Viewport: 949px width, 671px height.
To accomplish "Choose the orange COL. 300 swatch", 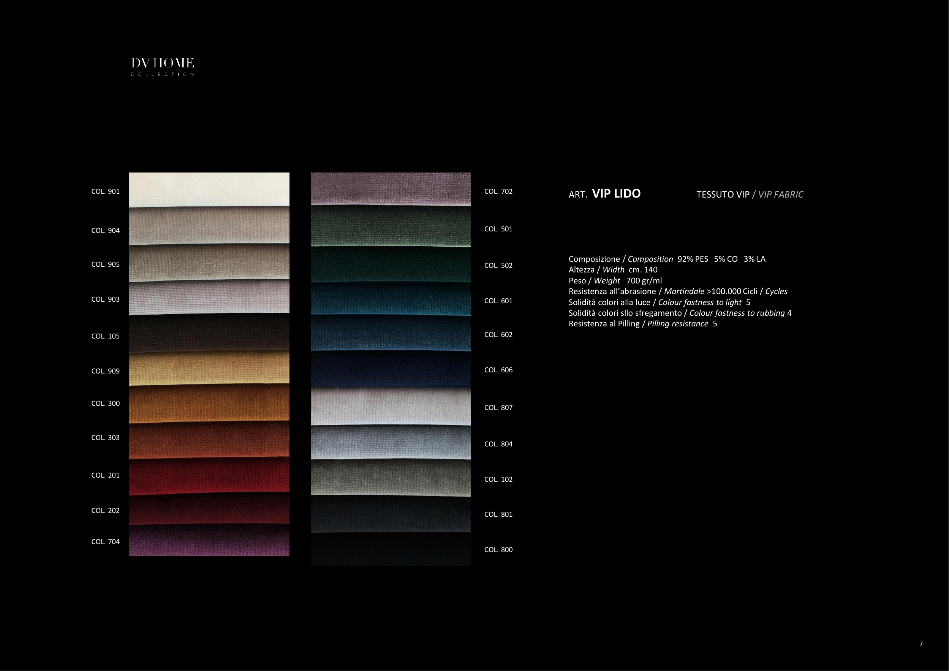I will (209, 404).
